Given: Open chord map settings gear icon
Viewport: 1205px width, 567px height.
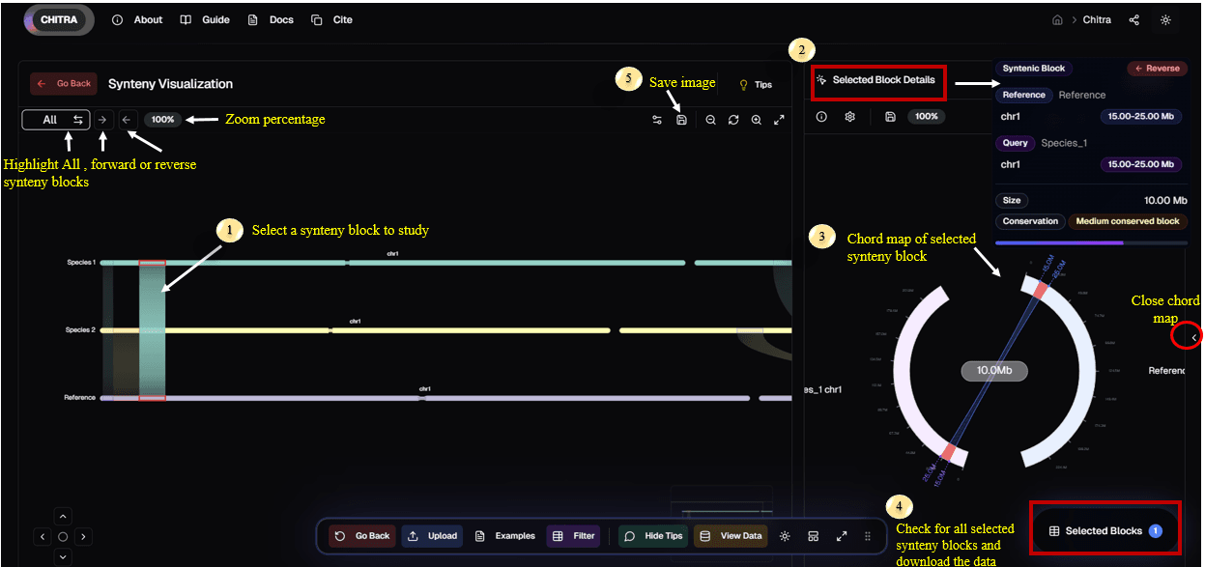Looking at the screenshot, I should tap(850, 117).
